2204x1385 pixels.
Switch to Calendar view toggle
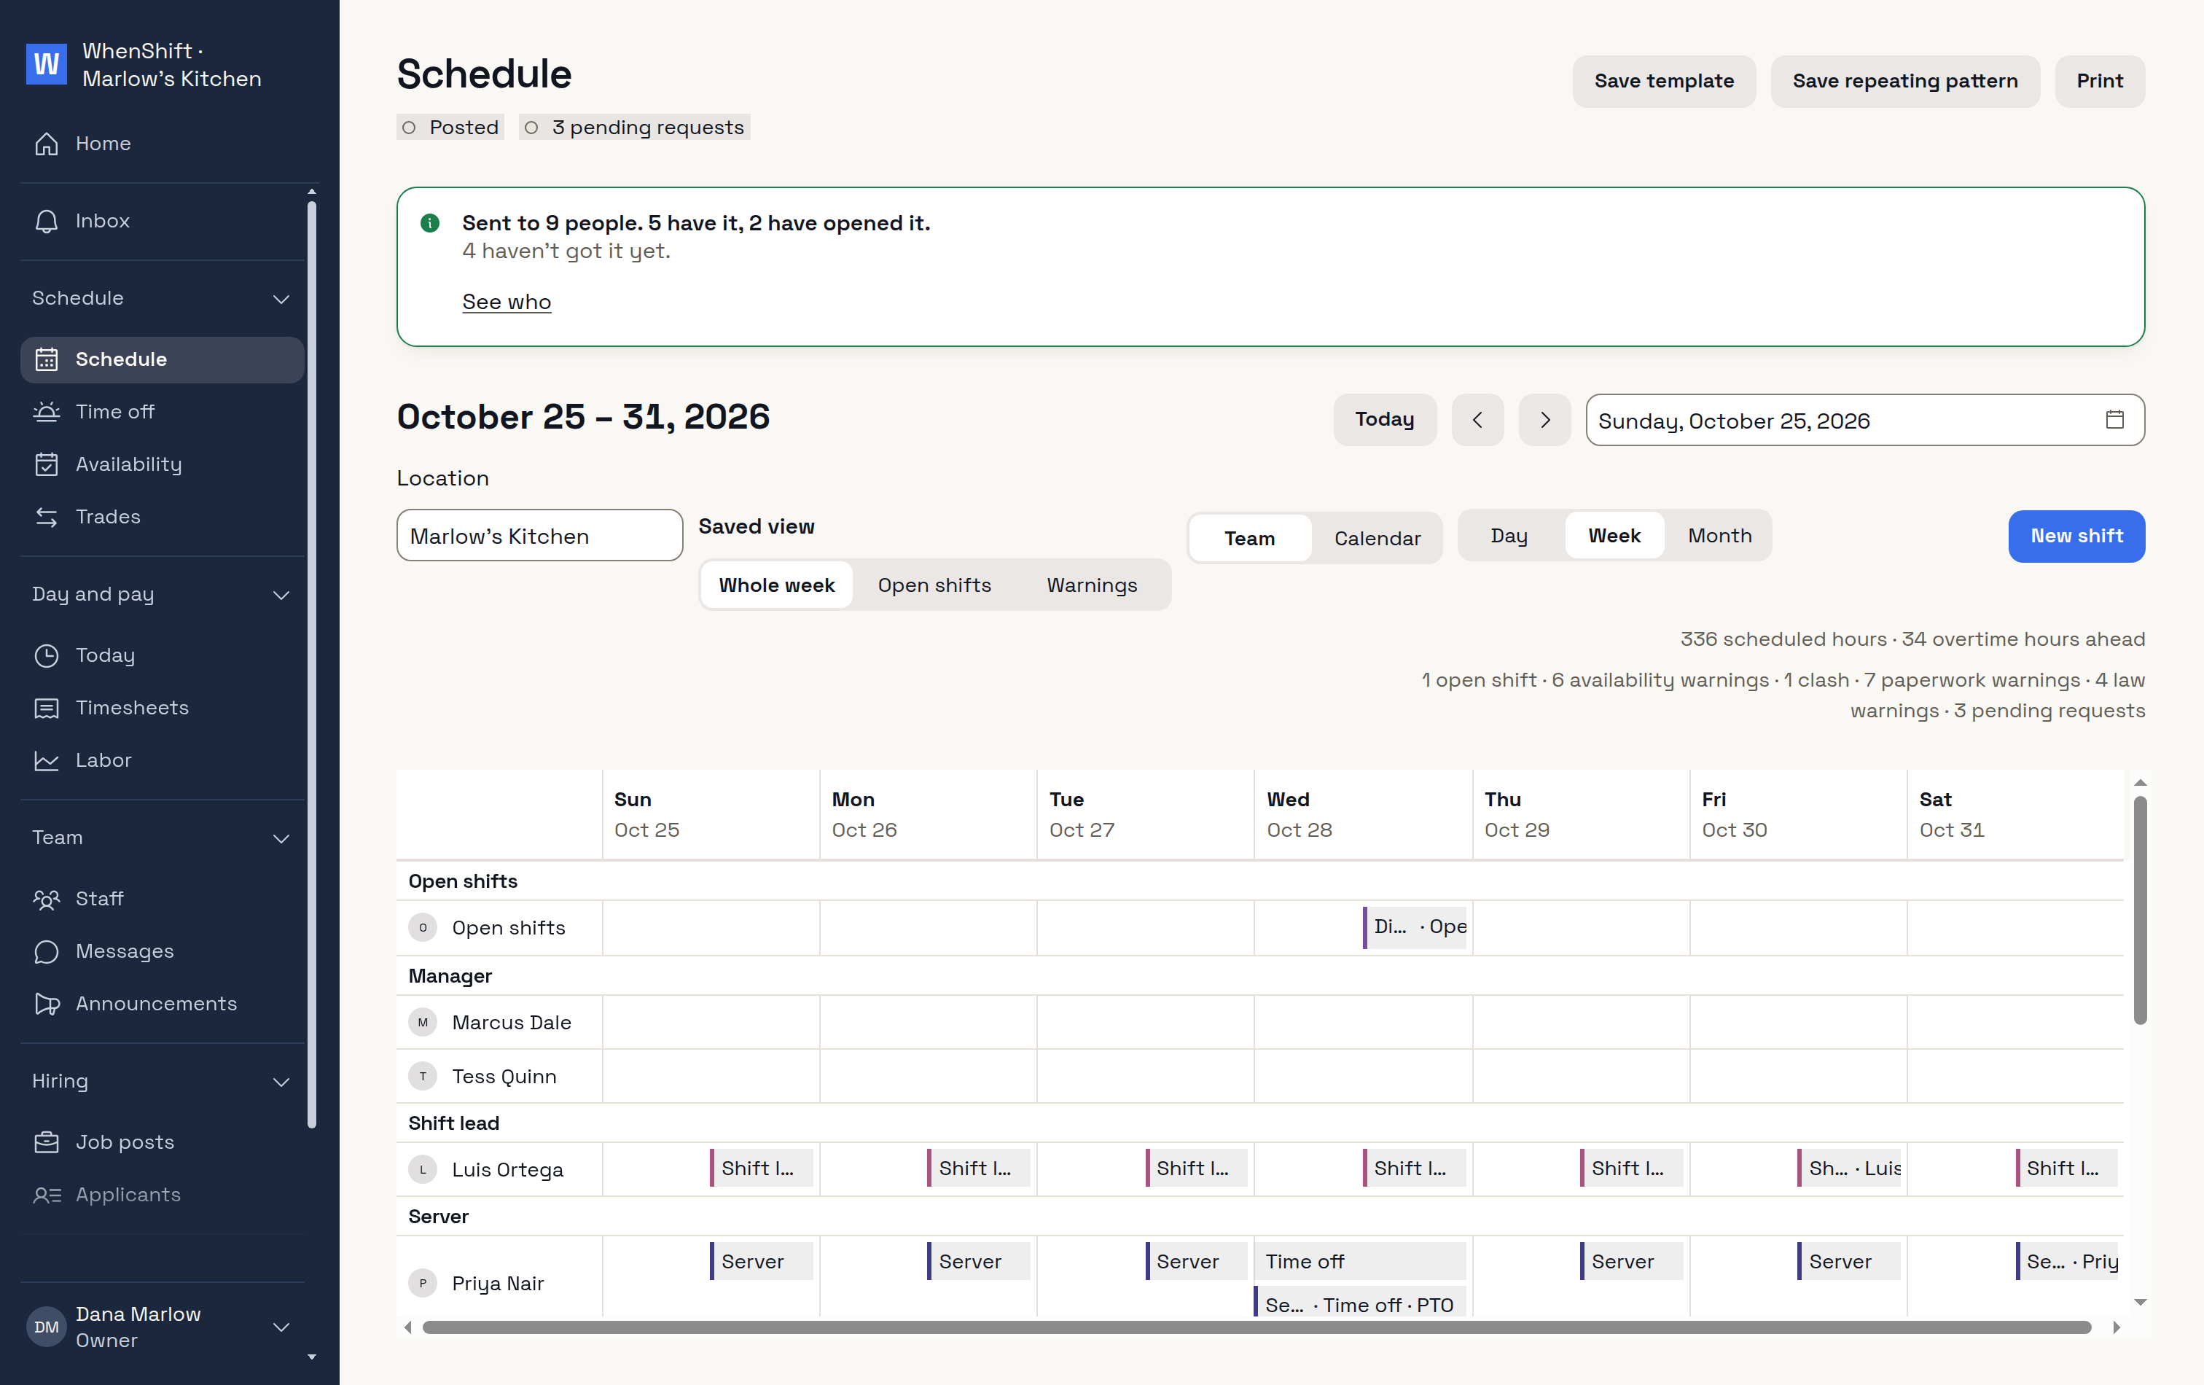pyautogui.click(x=1377, y=538)
